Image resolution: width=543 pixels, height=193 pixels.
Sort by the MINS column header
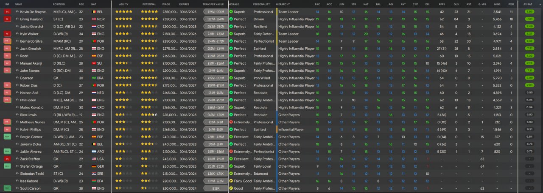[498, 4]
